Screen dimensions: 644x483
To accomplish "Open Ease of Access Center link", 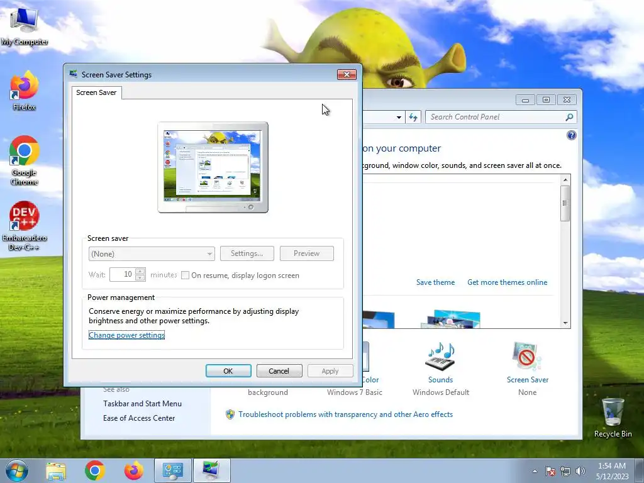I will [139, 418].
